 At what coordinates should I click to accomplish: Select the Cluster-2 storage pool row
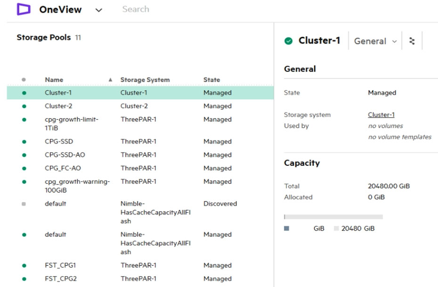point(140,106)
